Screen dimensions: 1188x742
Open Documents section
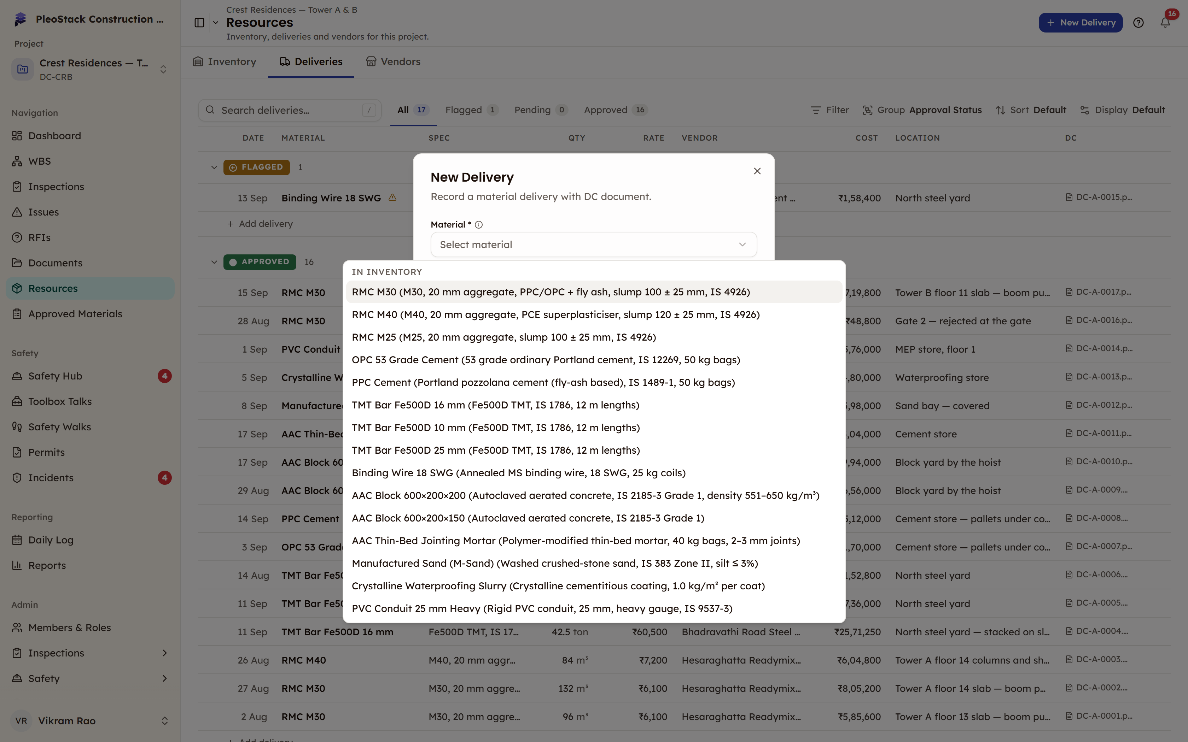90,263
